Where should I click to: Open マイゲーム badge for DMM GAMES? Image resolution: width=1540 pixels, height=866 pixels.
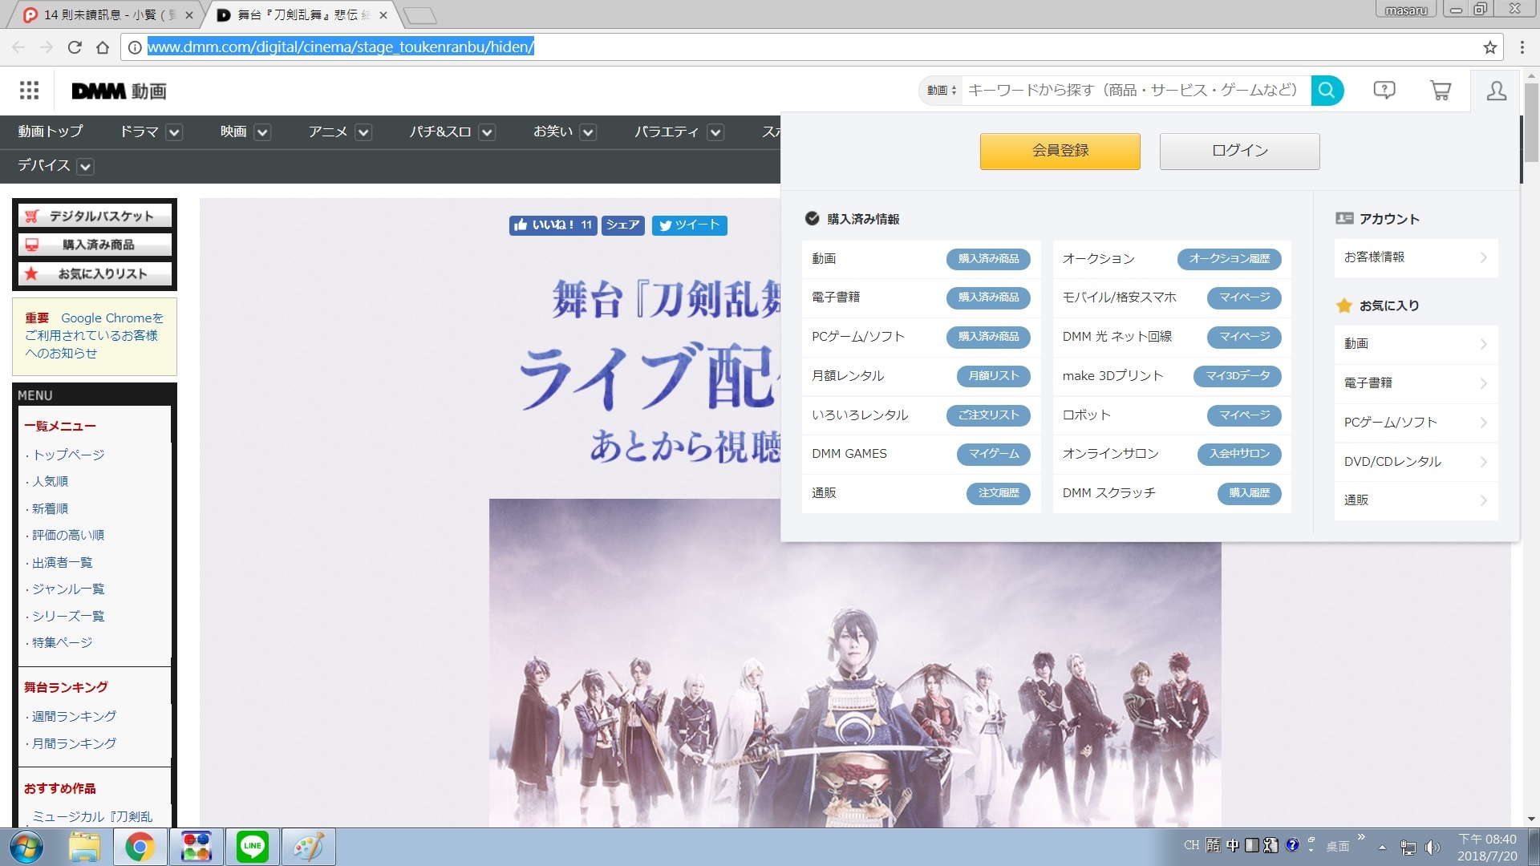pyautogui.click(x=993, y=454)
